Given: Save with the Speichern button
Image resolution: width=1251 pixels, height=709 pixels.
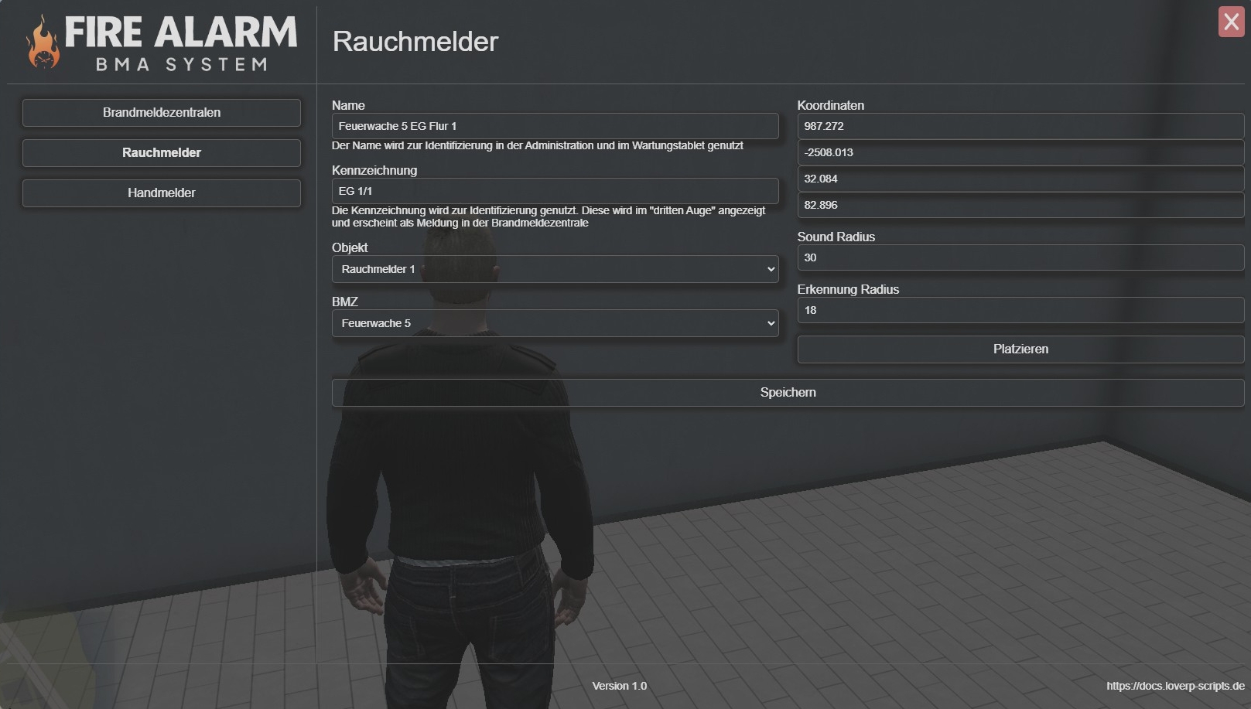Looking at the screenshot, I should pyautogui.click(x=788, y=393).
